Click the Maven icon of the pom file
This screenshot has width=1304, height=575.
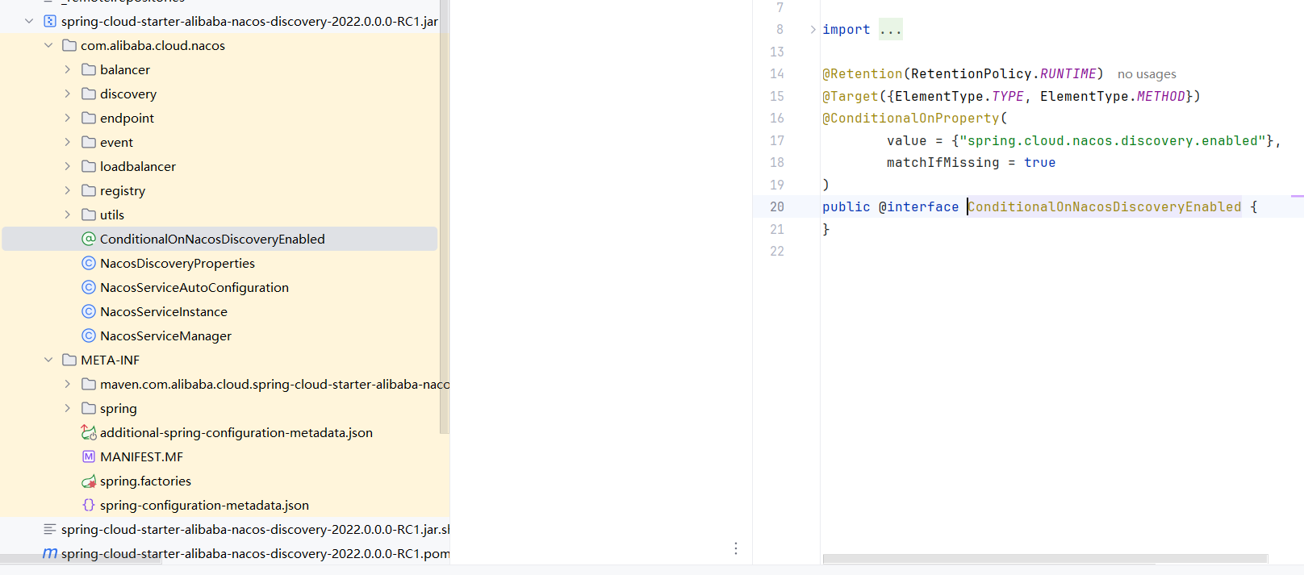tap(50, 553)
